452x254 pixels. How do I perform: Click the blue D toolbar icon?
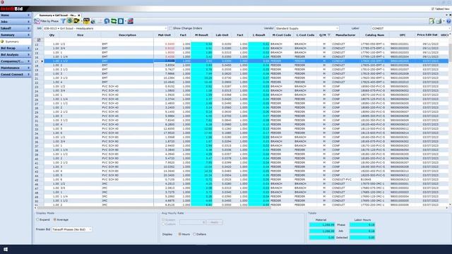pos(121,21)
